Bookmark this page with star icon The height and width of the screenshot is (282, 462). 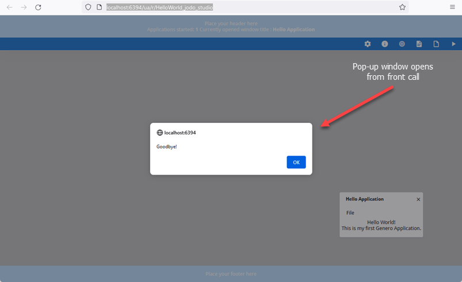coord(402,7)
